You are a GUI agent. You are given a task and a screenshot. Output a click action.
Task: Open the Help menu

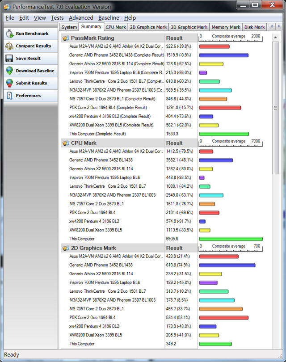click(x=130, y=18)
